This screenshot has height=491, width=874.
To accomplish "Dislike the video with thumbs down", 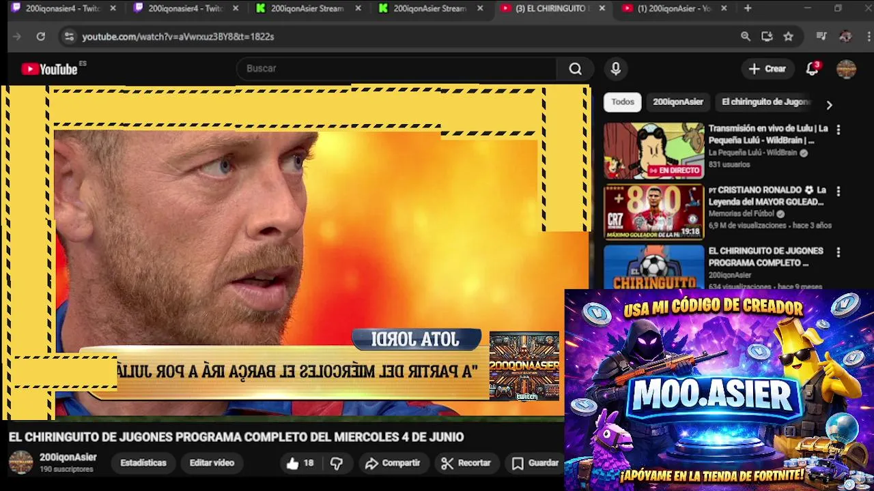I will pos(337,463).
